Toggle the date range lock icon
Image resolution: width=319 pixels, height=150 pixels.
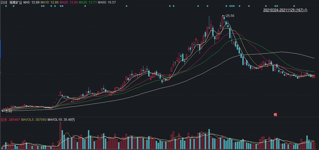click(306, 10)
